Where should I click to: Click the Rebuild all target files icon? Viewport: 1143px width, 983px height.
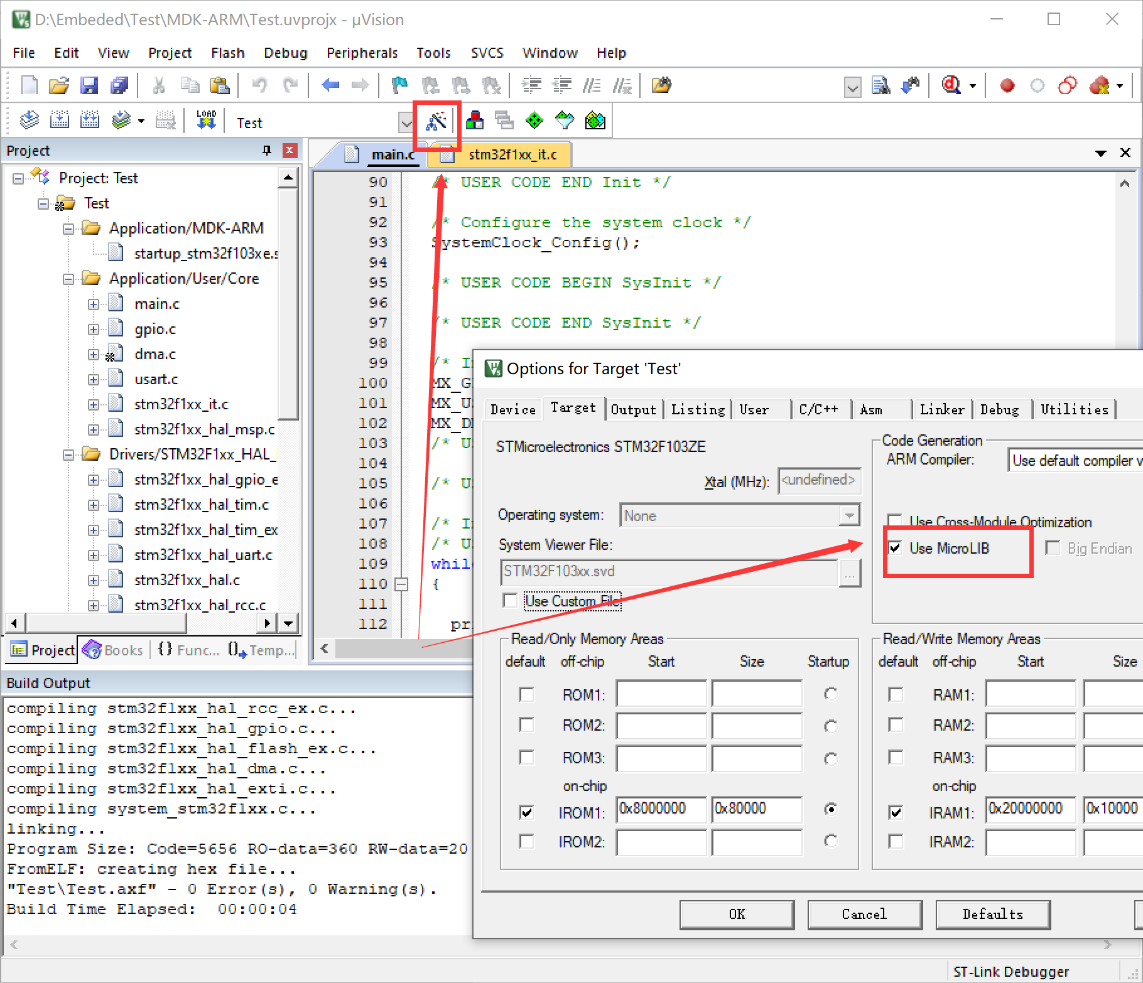(x=89, y=119)
